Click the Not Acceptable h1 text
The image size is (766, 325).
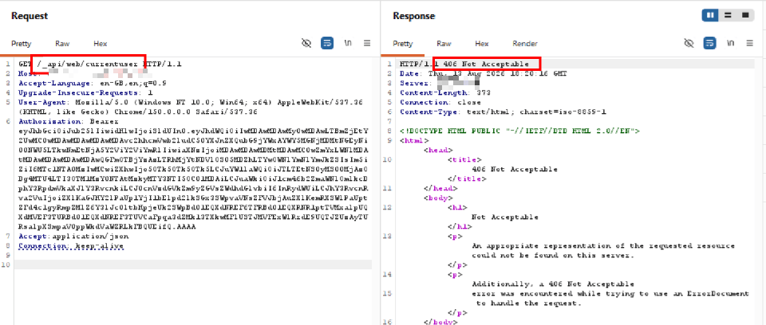505,217
